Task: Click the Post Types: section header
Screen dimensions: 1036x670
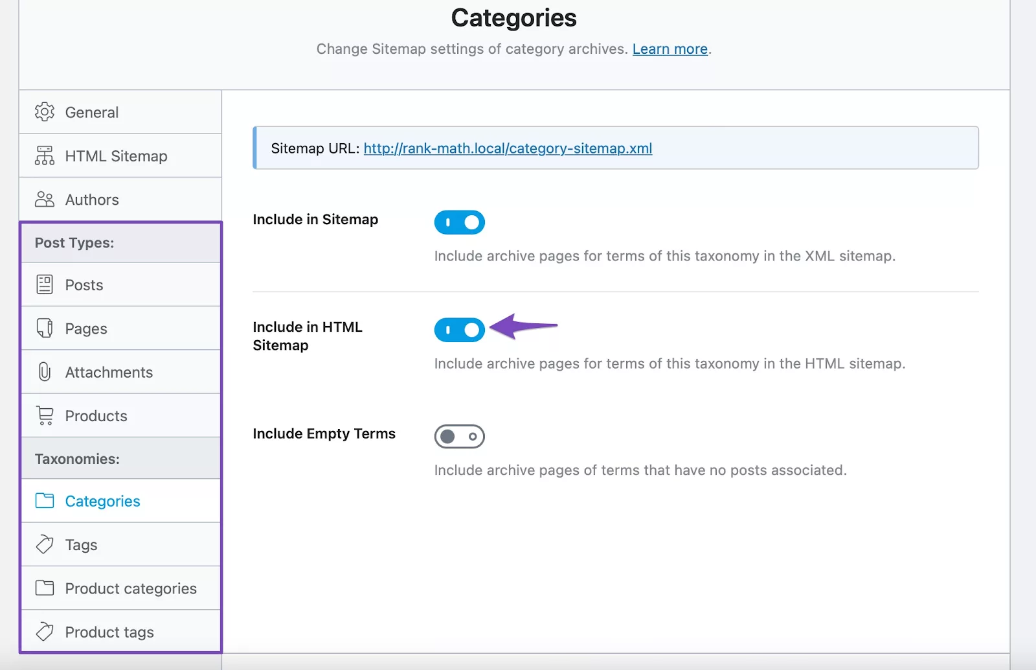Action: tap(120, 242)
